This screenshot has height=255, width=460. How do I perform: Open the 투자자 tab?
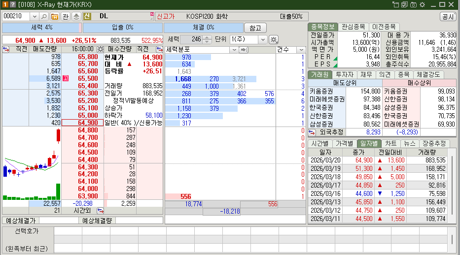[345, 75]
